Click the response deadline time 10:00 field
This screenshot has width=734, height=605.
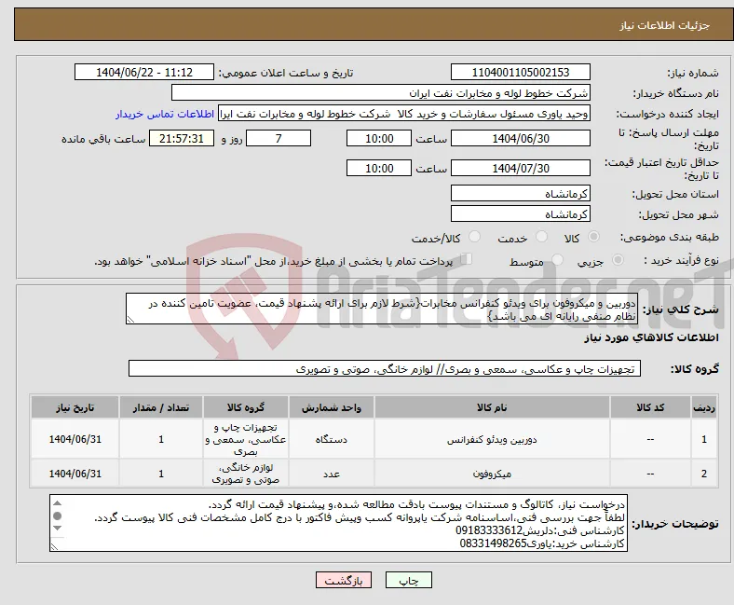click(379, 138)
